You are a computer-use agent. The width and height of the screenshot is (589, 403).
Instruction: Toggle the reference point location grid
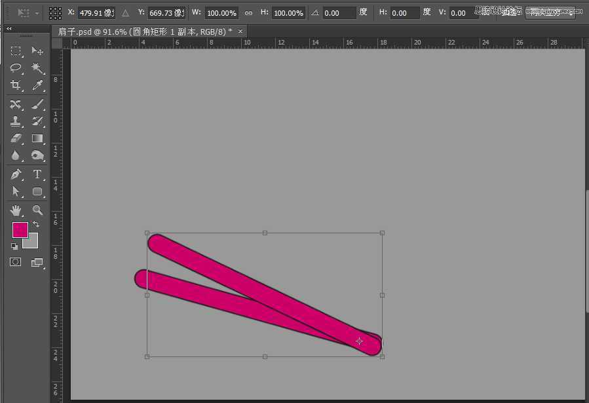tap(55, 13)
